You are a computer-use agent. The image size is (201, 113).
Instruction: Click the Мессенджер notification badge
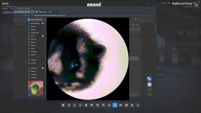click(x=43, y=24)
